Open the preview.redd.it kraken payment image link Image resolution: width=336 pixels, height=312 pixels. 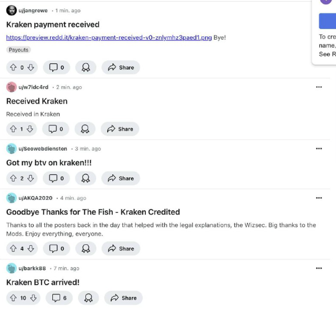(x=109, y=38)
